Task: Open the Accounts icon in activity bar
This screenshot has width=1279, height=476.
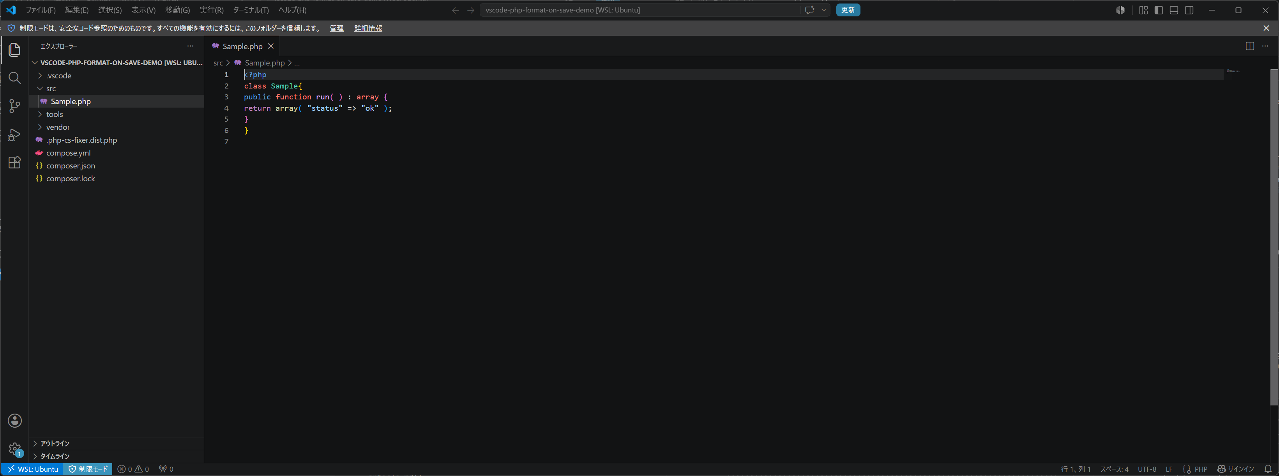Action: [15, 421]
